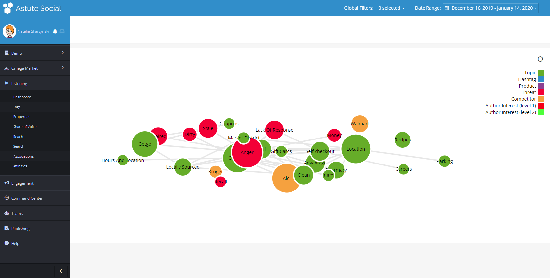Click the Listening ear icon

tap(7, 83)
